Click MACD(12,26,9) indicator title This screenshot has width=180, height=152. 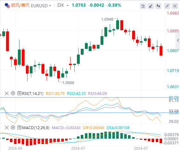point(36,128)
